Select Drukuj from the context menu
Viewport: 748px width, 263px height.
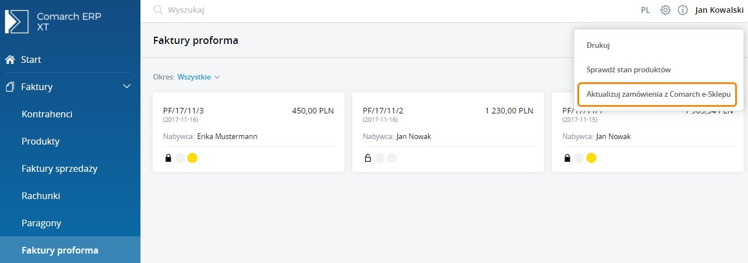click(599, 45)
